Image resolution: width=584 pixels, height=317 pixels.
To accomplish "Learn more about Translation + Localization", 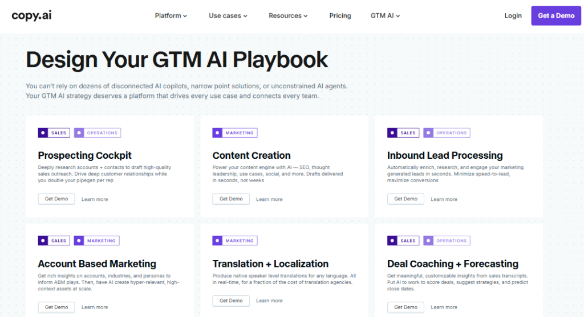I will tap(269, 300).
